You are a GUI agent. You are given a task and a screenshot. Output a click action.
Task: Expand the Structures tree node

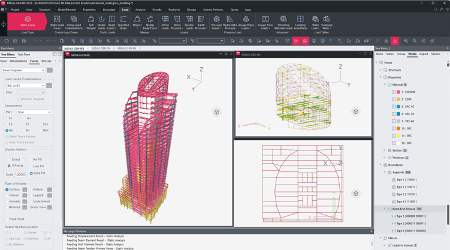pyautogui.click(x=380, y=70)
